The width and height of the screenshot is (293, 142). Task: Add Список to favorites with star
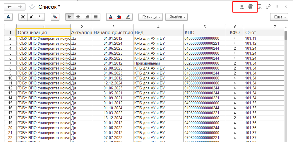tap(32, 7)
